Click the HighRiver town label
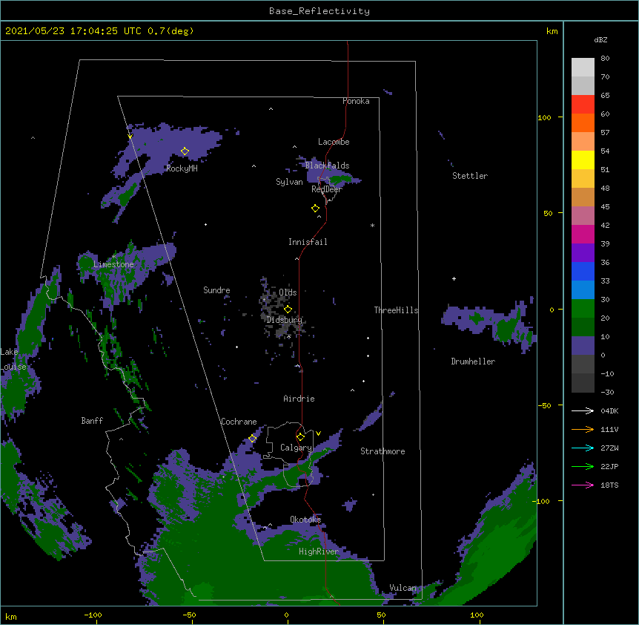Screen dimensions: 639x625 (x=319, y=552)
